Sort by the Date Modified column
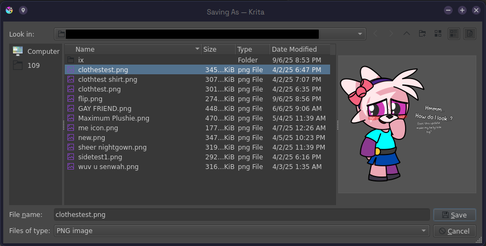486x246 pixels. point(294,50)
